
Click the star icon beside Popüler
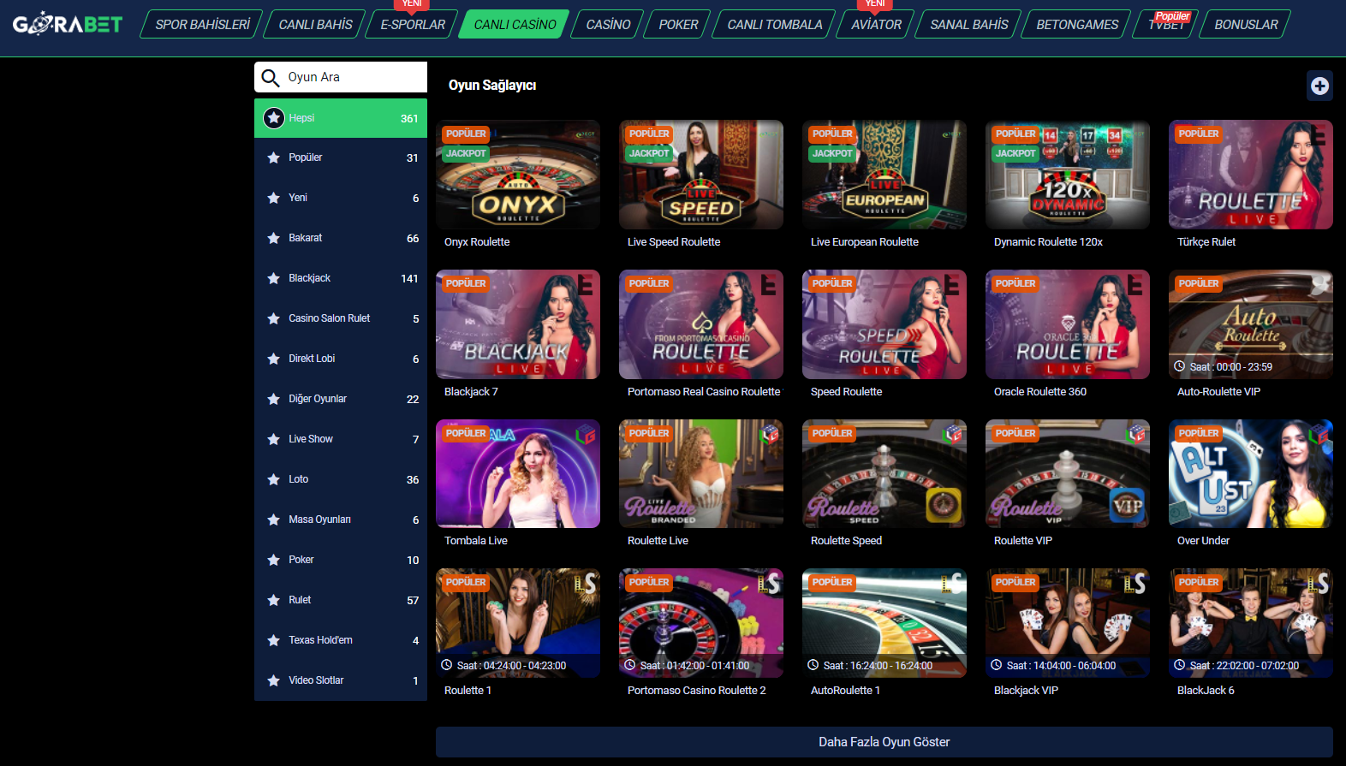pos(273,157)
